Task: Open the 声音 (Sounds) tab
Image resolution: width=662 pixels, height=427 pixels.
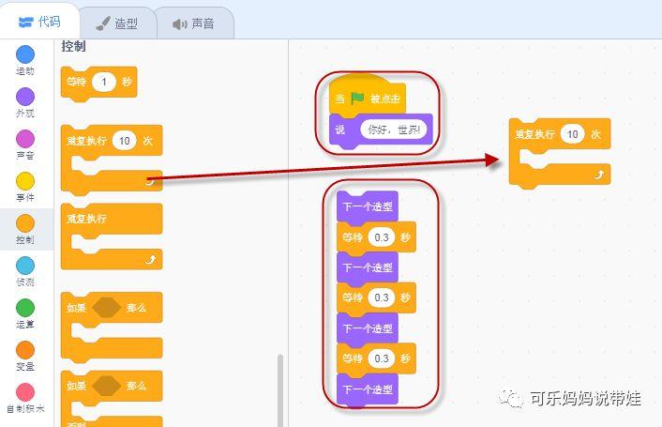Action: coord(195,23)
